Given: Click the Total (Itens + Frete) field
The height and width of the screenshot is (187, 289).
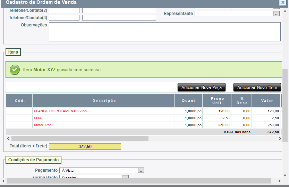Looking at the screenshot, I should pyautogui.click(x=85, y=147).
